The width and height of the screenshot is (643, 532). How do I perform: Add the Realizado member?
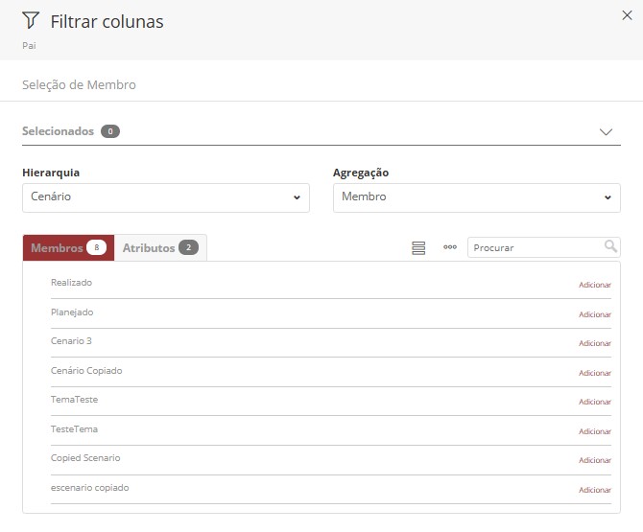594,285
